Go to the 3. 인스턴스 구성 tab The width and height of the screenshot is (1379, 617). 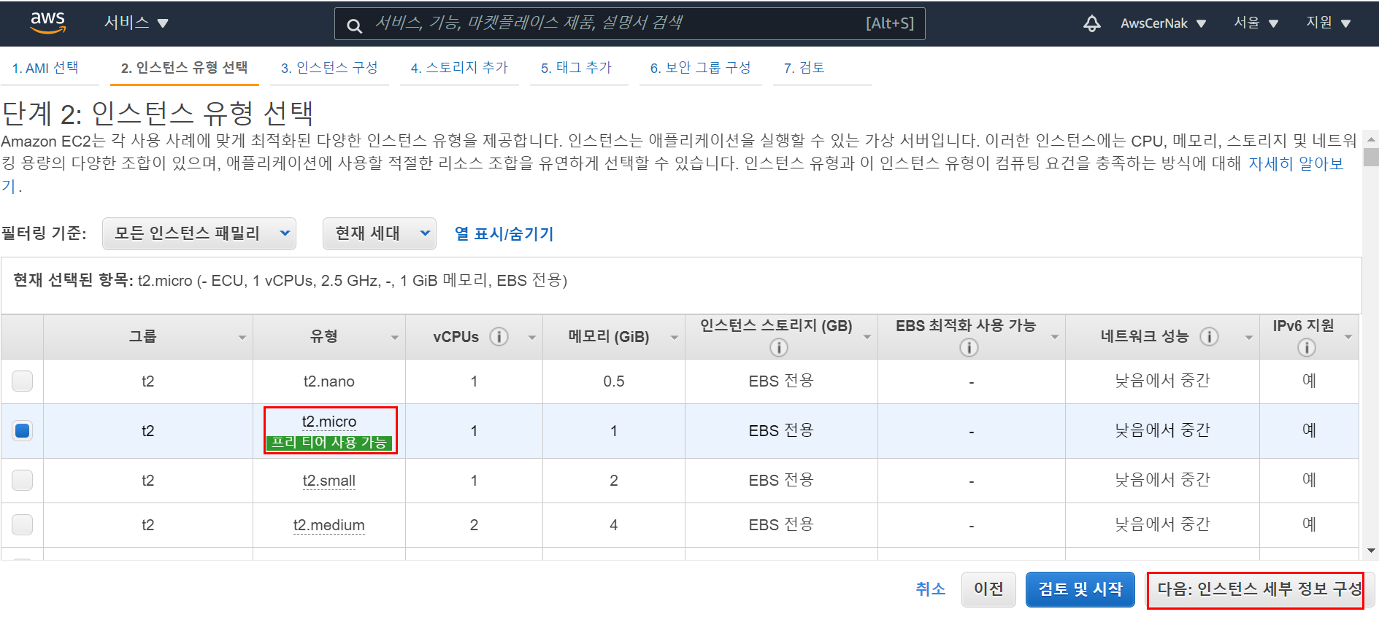(x=329, y=68)
